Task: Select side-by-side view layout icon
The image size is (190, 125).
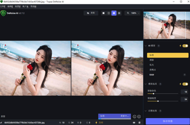Action: pos(114,13)
